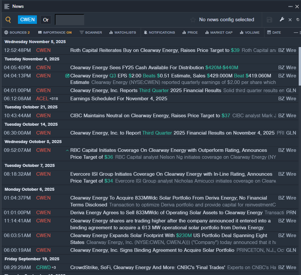Screen dimensions: 301x275
Task: Click the search magnifier icon
Action: click(x=8, y=20)
